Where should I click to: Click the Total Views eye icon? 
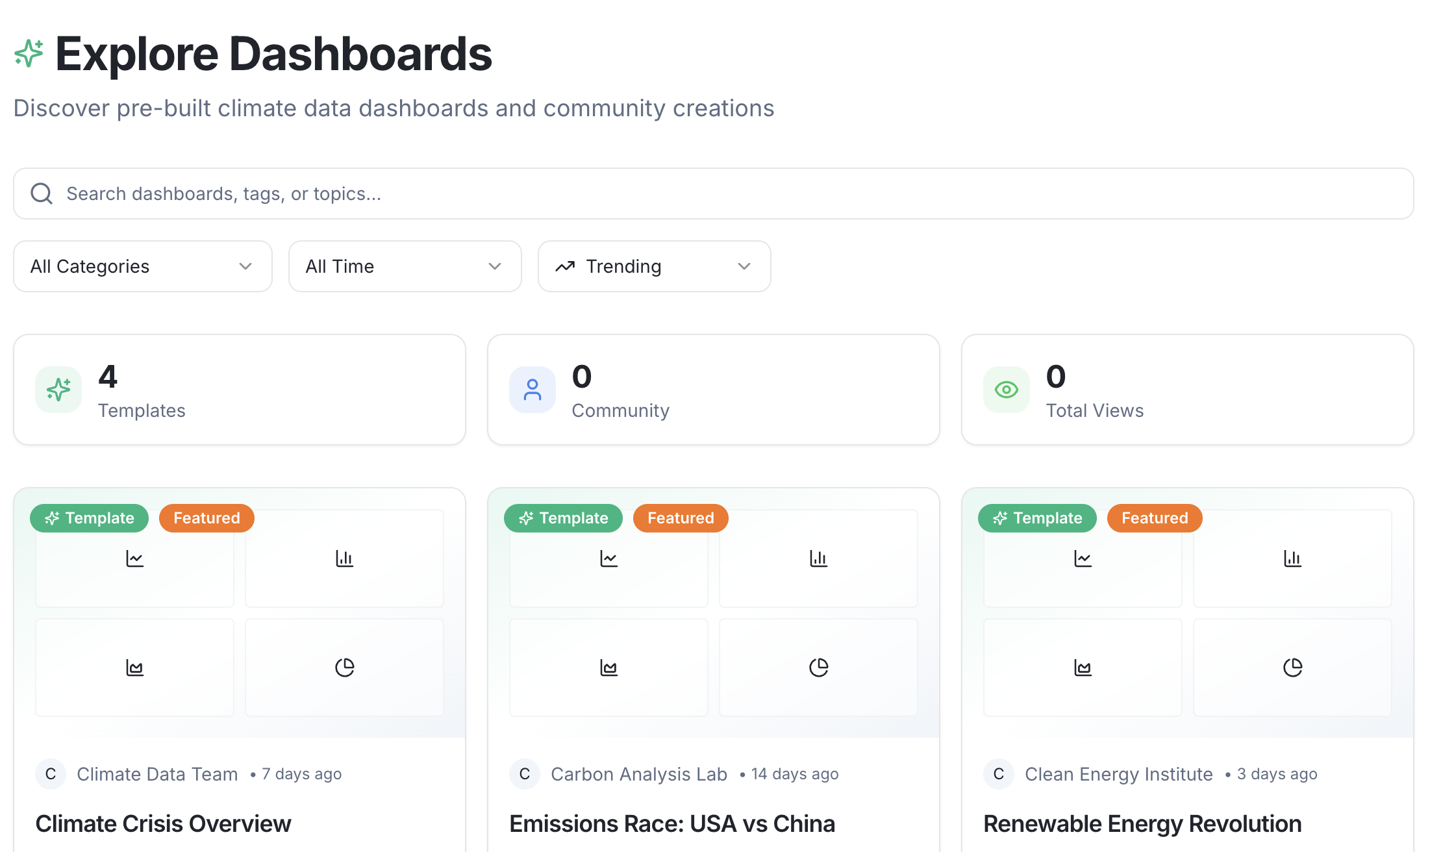1007,390
